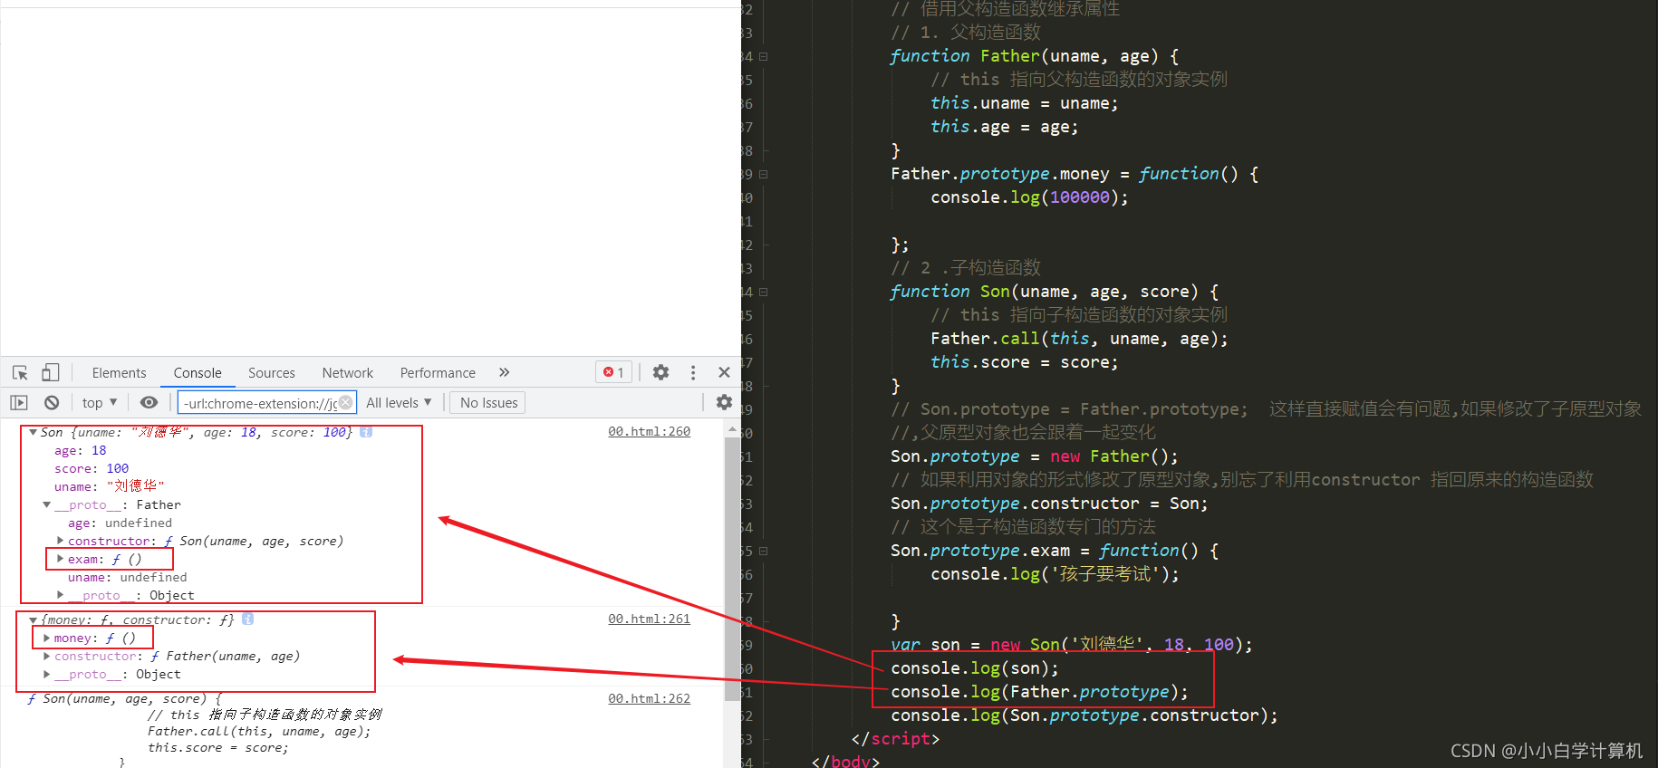Expand the constructor: f Father entry
The height and width of the screenshot is (768, 1658).
(x=46, y=656)
